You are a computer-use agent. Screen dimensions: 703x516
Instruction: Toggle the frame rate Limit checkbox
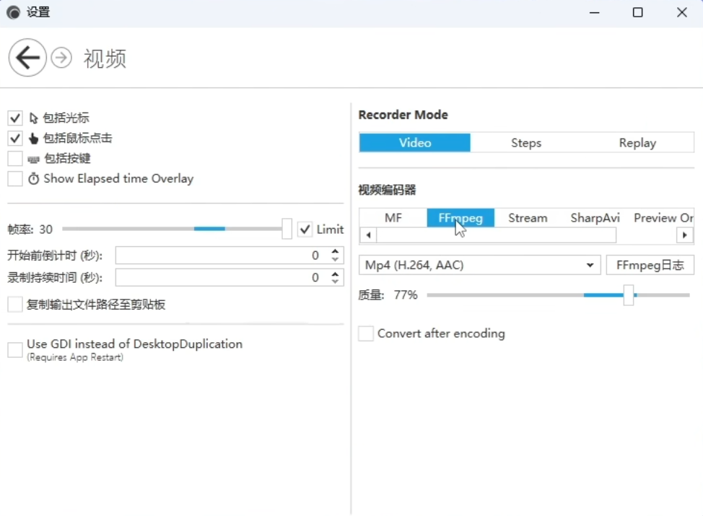305,229
